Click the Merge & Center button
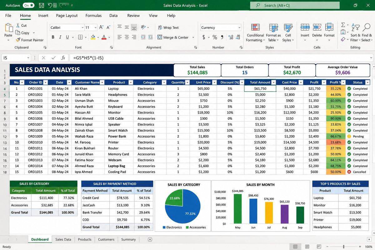This screenshot has height=250, width=375. [x=173, y=37]
